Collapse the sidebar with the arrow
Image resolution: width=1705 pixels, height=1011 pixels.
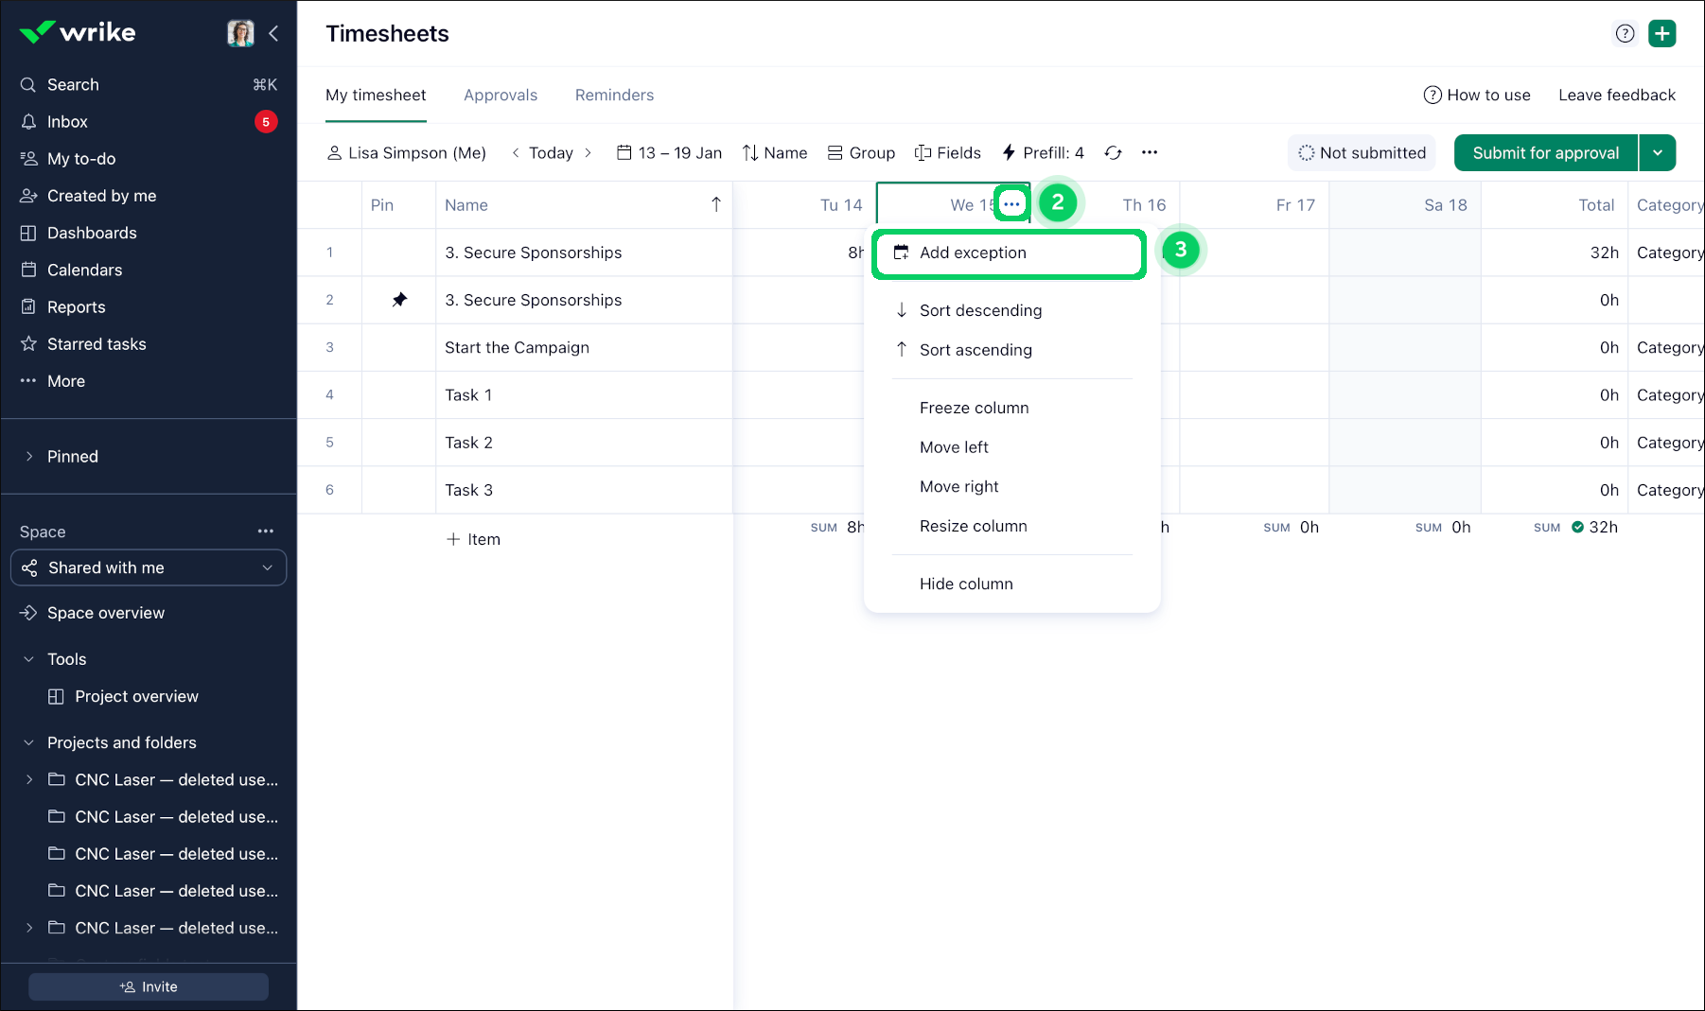coord(273,34)
